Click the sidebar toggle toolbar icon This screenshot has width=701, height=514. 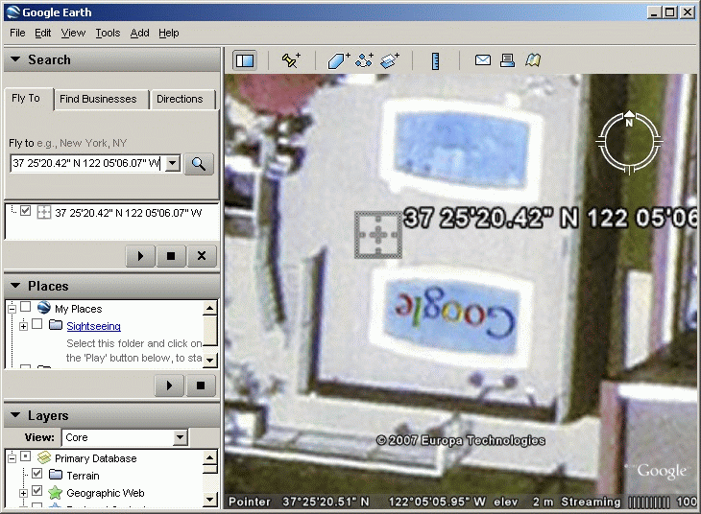[x=245, y=60]
